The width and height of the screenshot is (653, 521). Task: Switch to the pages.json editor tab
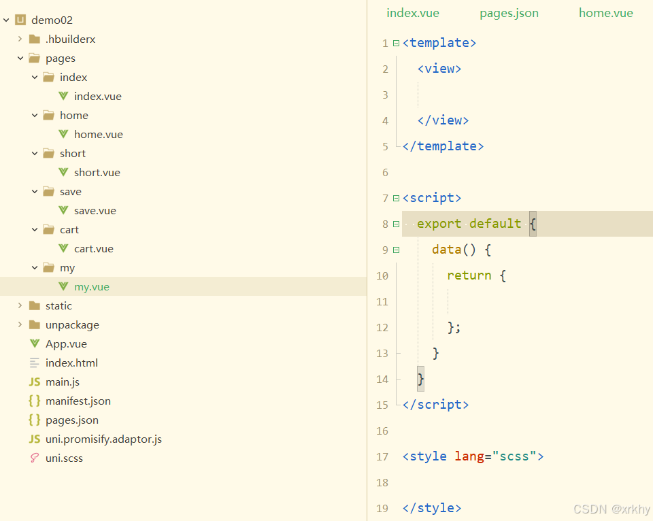509,13
